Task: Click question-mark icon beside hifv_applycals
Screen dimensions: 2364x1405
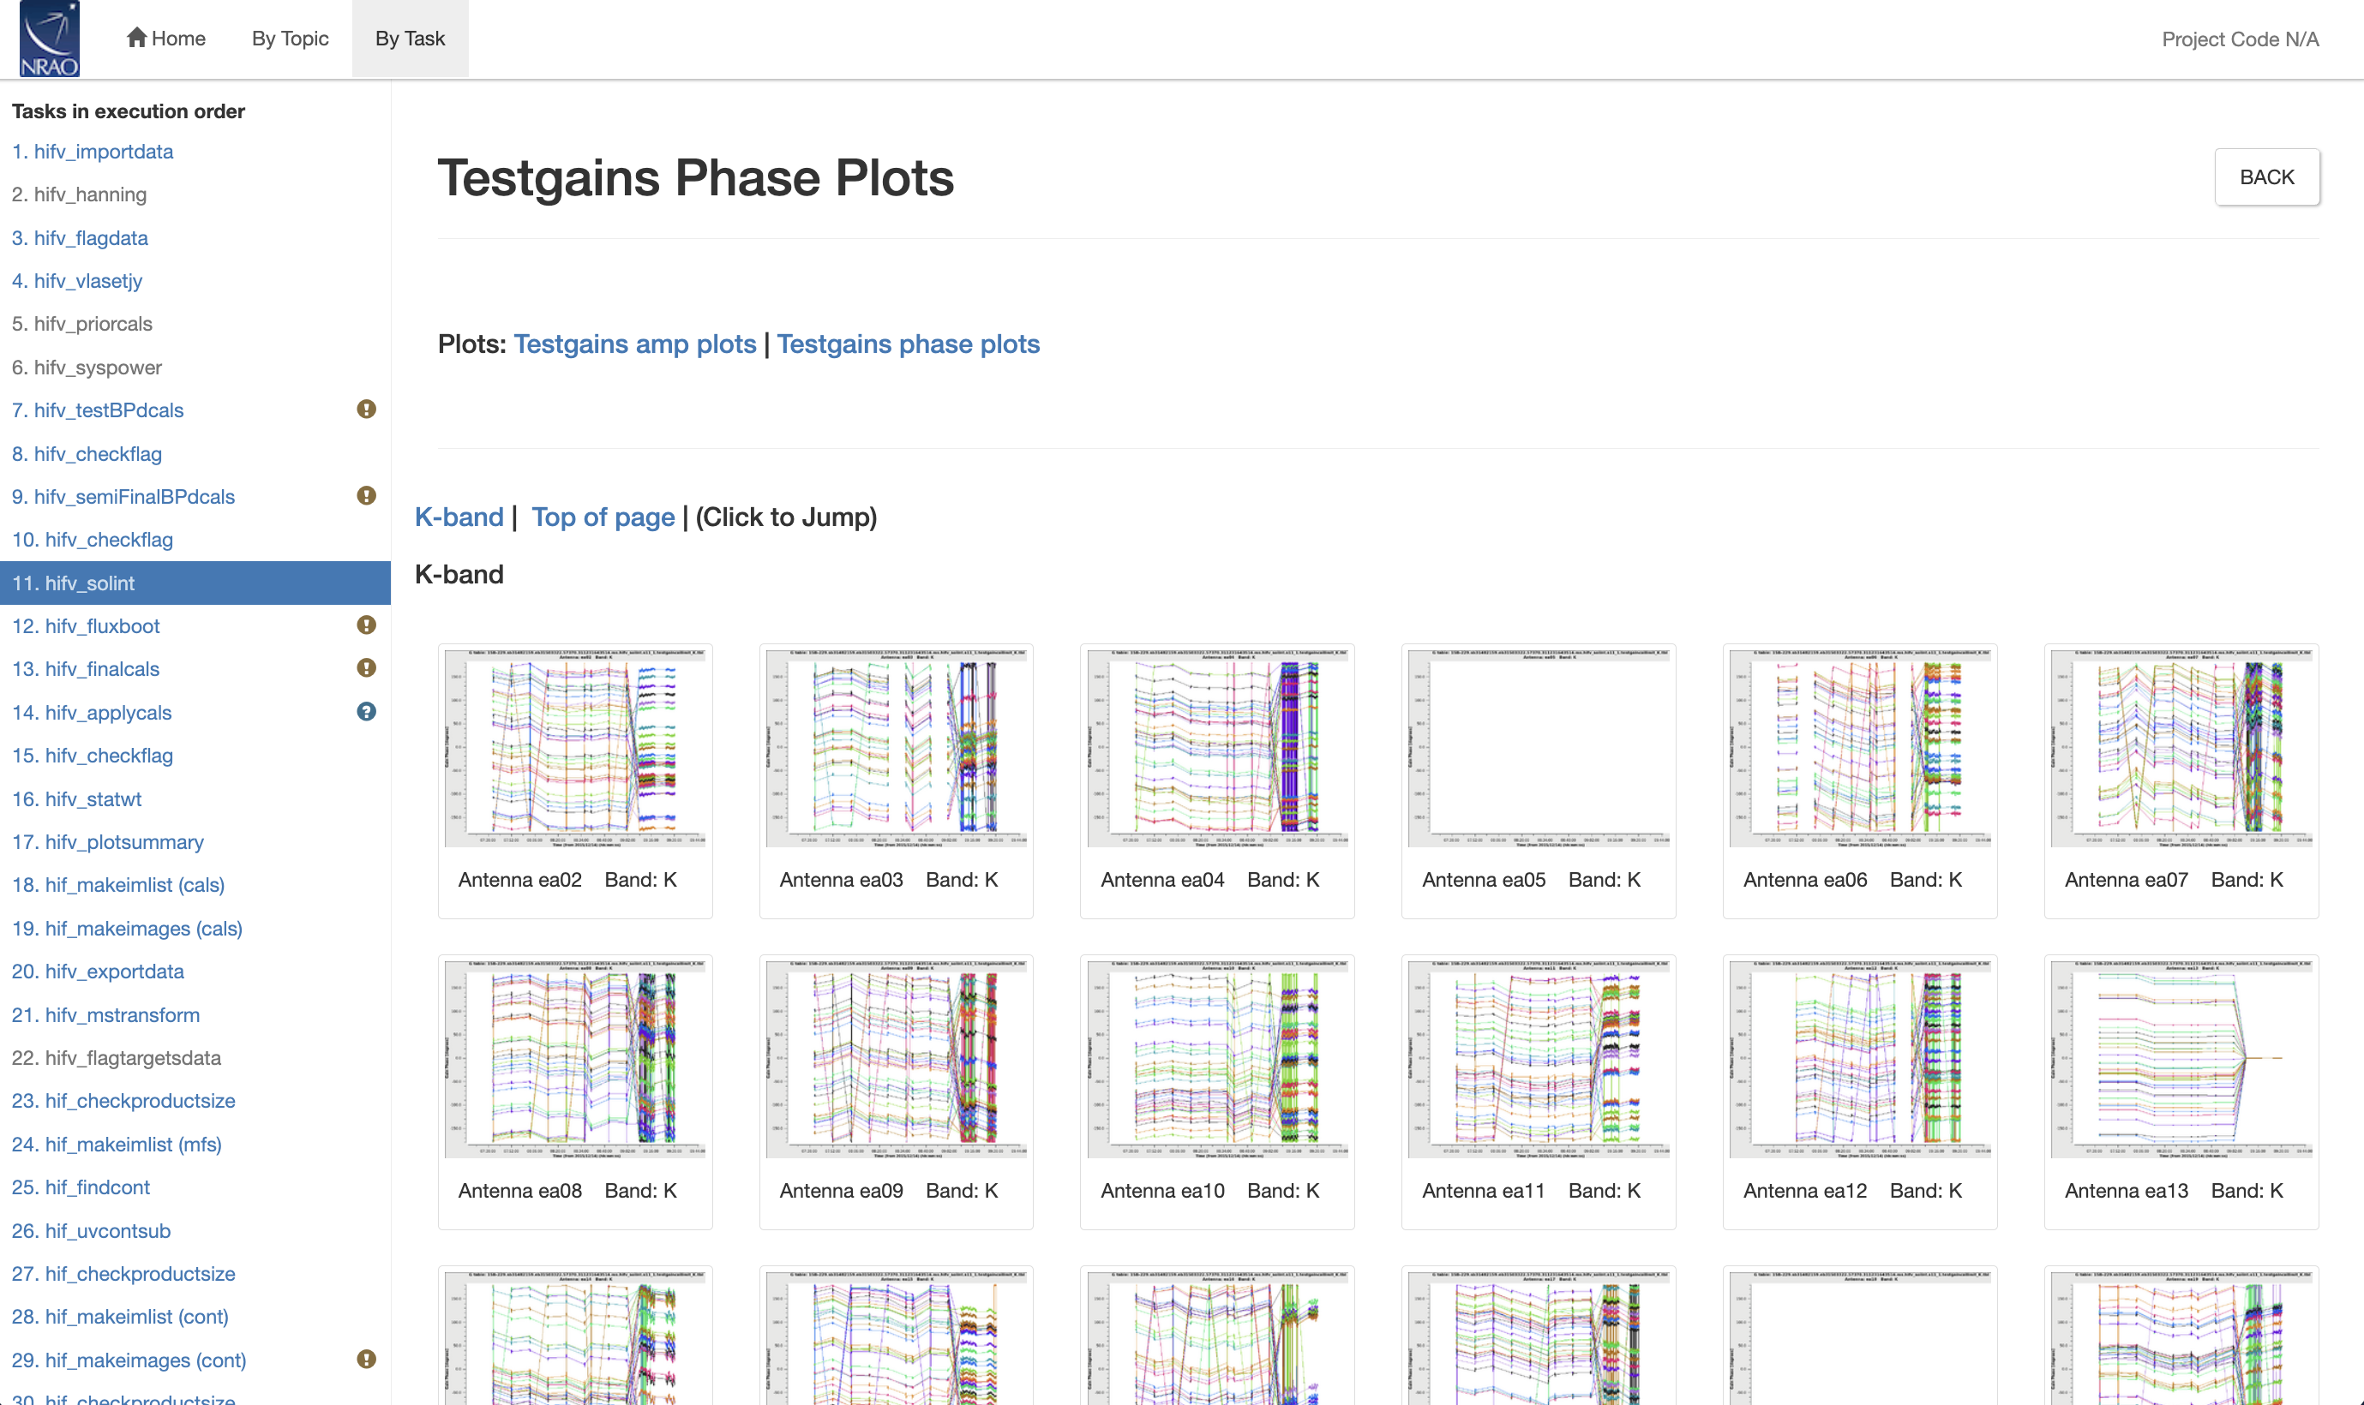Action: [367, 711]
